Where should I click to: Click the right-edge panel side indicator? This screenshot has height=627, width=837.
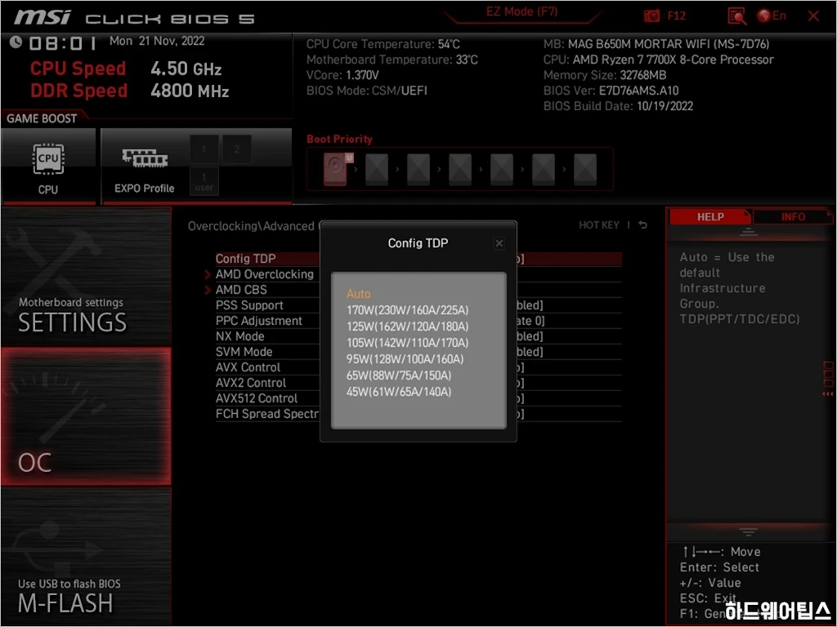tap(828, 380)
